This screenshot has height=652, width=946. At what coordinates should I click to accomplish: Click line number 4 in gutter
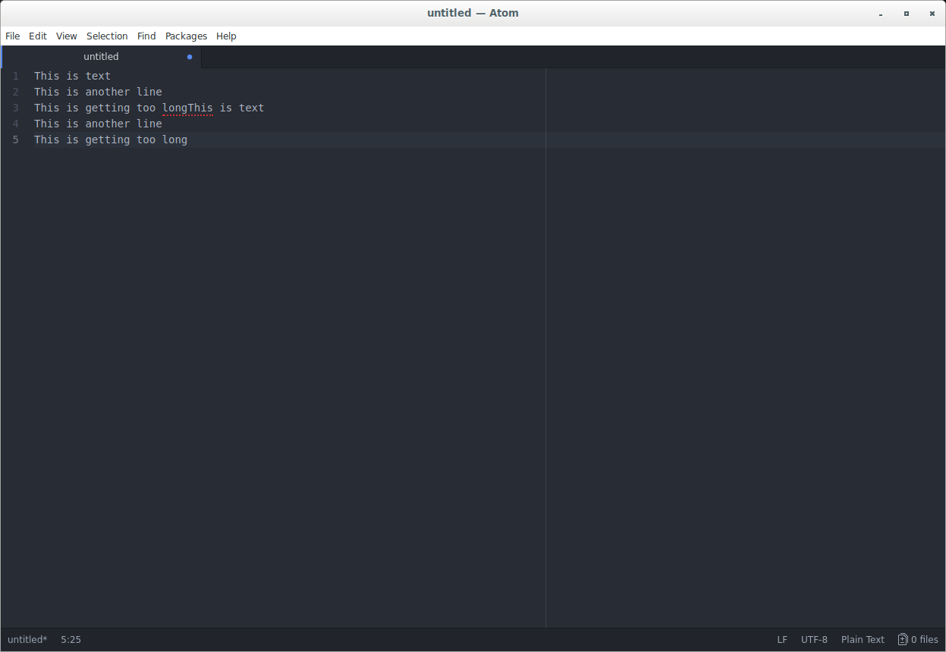point(15,124)
